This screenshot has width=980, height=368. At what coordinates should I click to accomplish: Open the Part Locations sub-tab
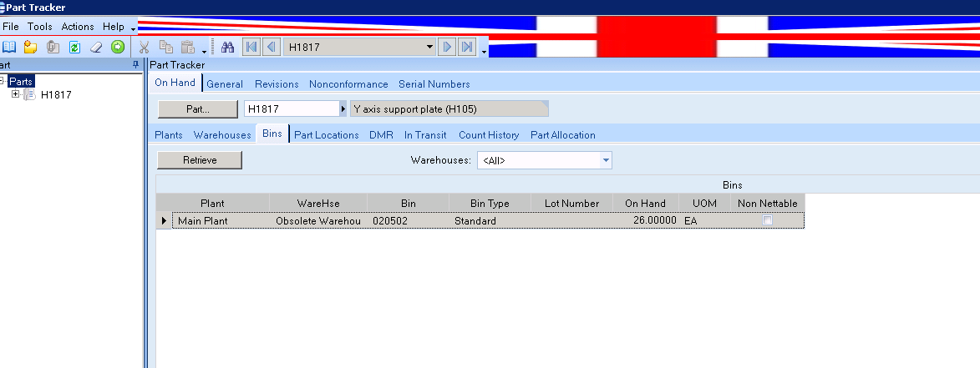tap(327, 134)
